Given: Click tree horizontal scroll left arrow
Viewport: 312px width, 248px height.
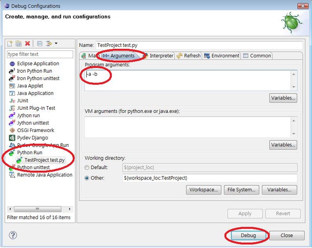Looking at the screenshot, I should (x=10, y=209).
